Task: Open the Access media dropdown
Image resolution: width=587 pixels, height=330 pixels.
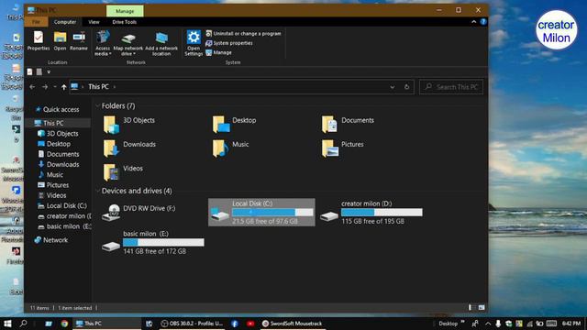Action: [x=103, y=44]
